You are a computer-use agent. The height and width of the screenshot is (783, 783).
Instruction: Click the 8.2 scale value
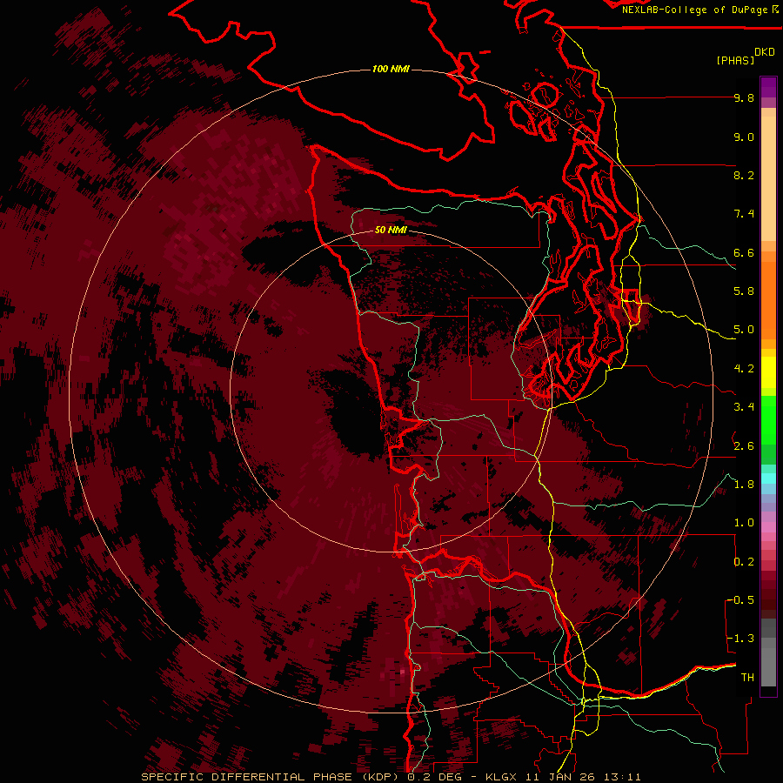(x=744, y=175)
